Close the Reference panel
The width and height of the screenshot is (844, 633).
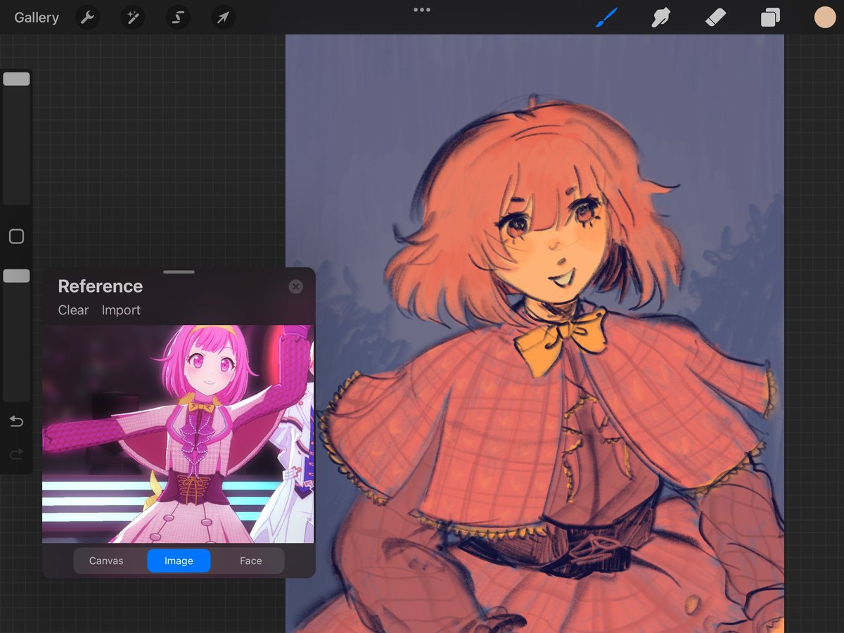pyautogui.click(x=296, y=286)
